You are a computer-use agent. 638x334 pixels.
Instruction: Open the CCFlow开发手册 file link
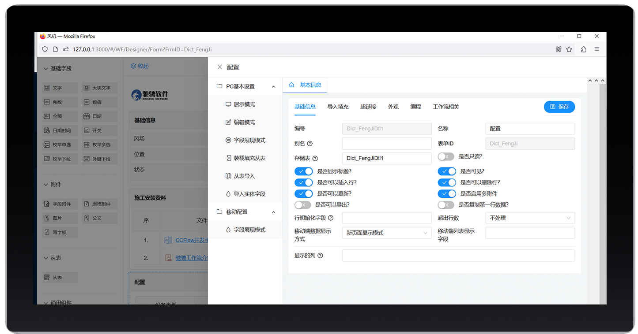[x=191, y=241]
